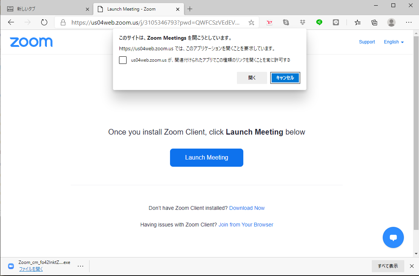
Task: Click the Zoom logo
Action: pyautogui.click(x=31, y=42)
